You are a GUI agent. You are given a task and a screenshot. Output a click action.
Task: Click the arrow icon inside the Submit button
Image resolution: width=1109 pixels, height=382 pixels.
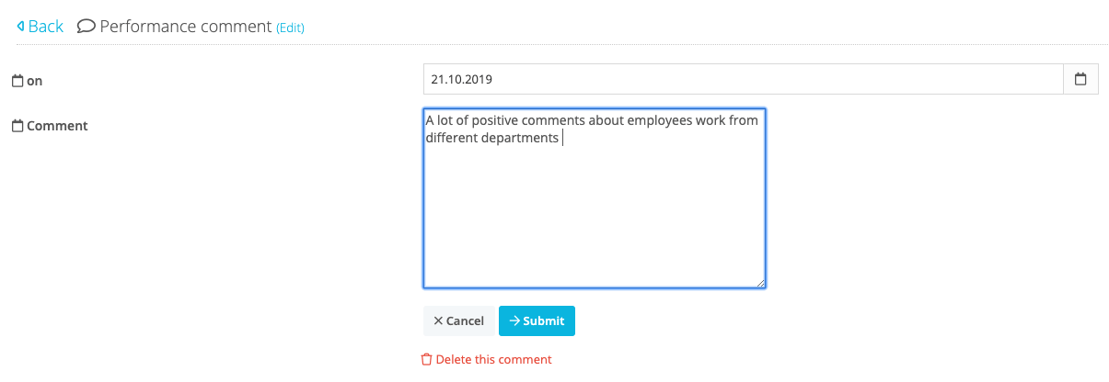point(514,321)
